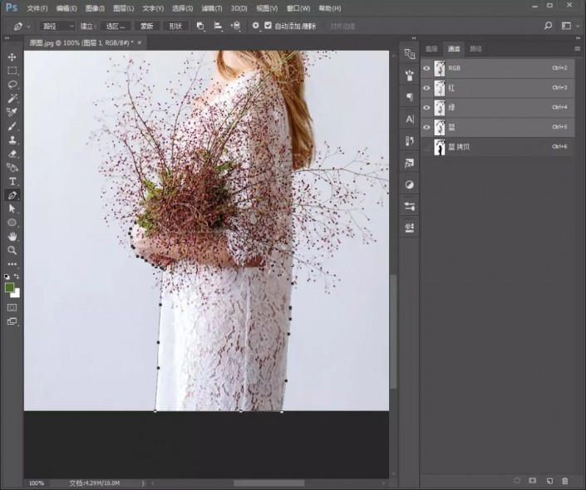Switch to the 路径 tab
The image size is (586, 490).
[x=475, y=49]
